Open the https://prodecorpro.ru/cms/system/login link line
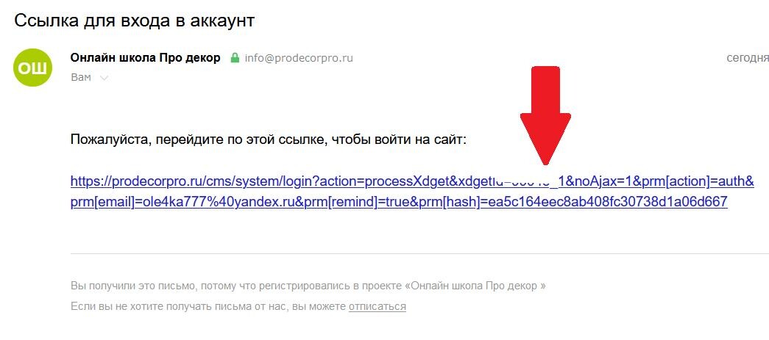769x340 pixels. click(412, 182)
